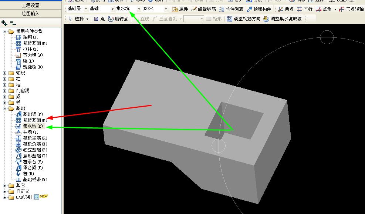Viewport: 365px width, 214px height.
Task: Select 桩(U) pile item
Action: coord(25,174)
